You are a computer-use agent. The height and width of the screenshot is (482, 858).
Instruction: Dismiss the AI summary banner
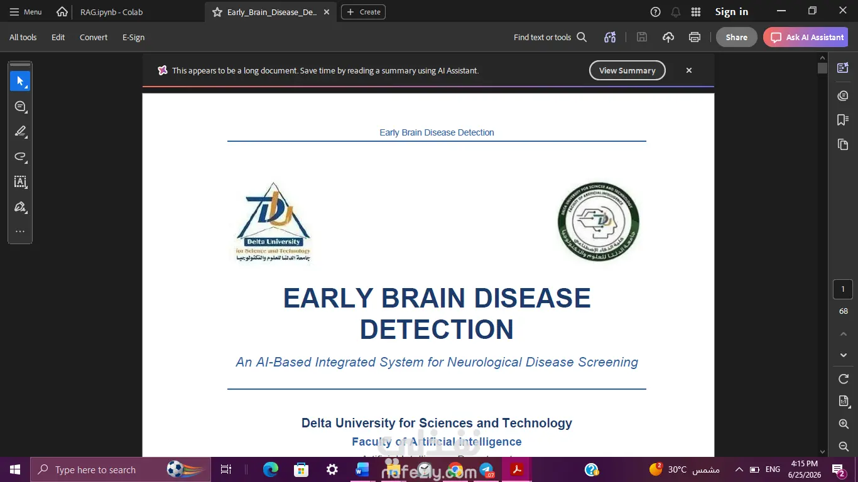689,70
